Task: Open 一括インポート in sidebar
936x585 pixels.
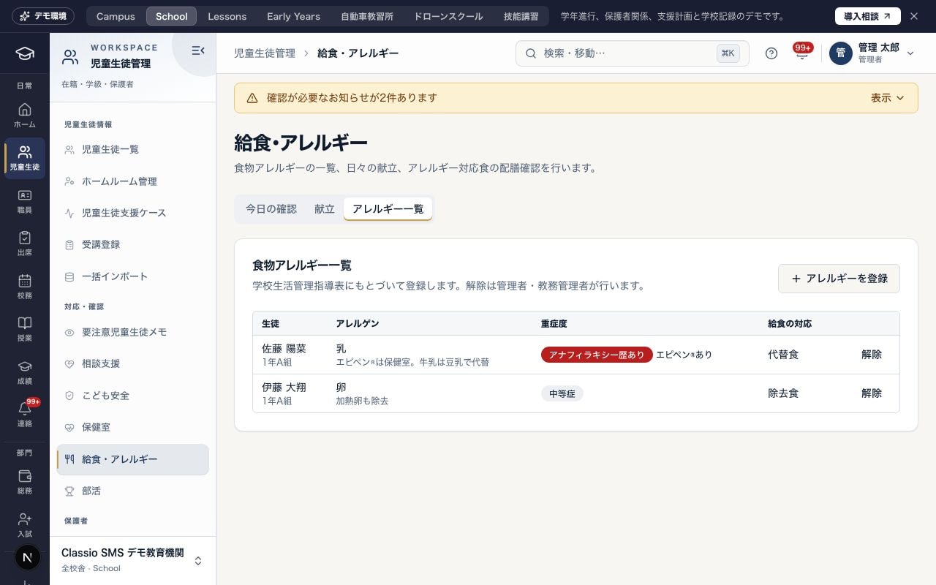Action: 133,276
